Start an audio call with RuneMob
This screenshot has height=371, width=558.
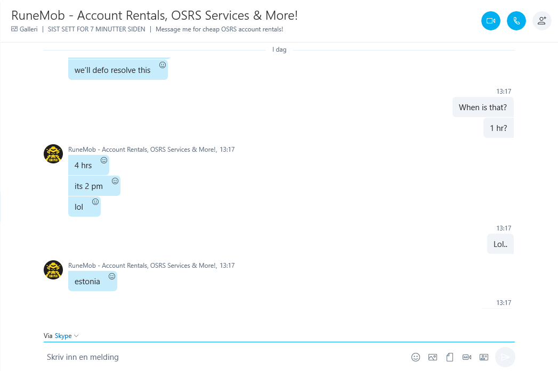click(516, 21)
